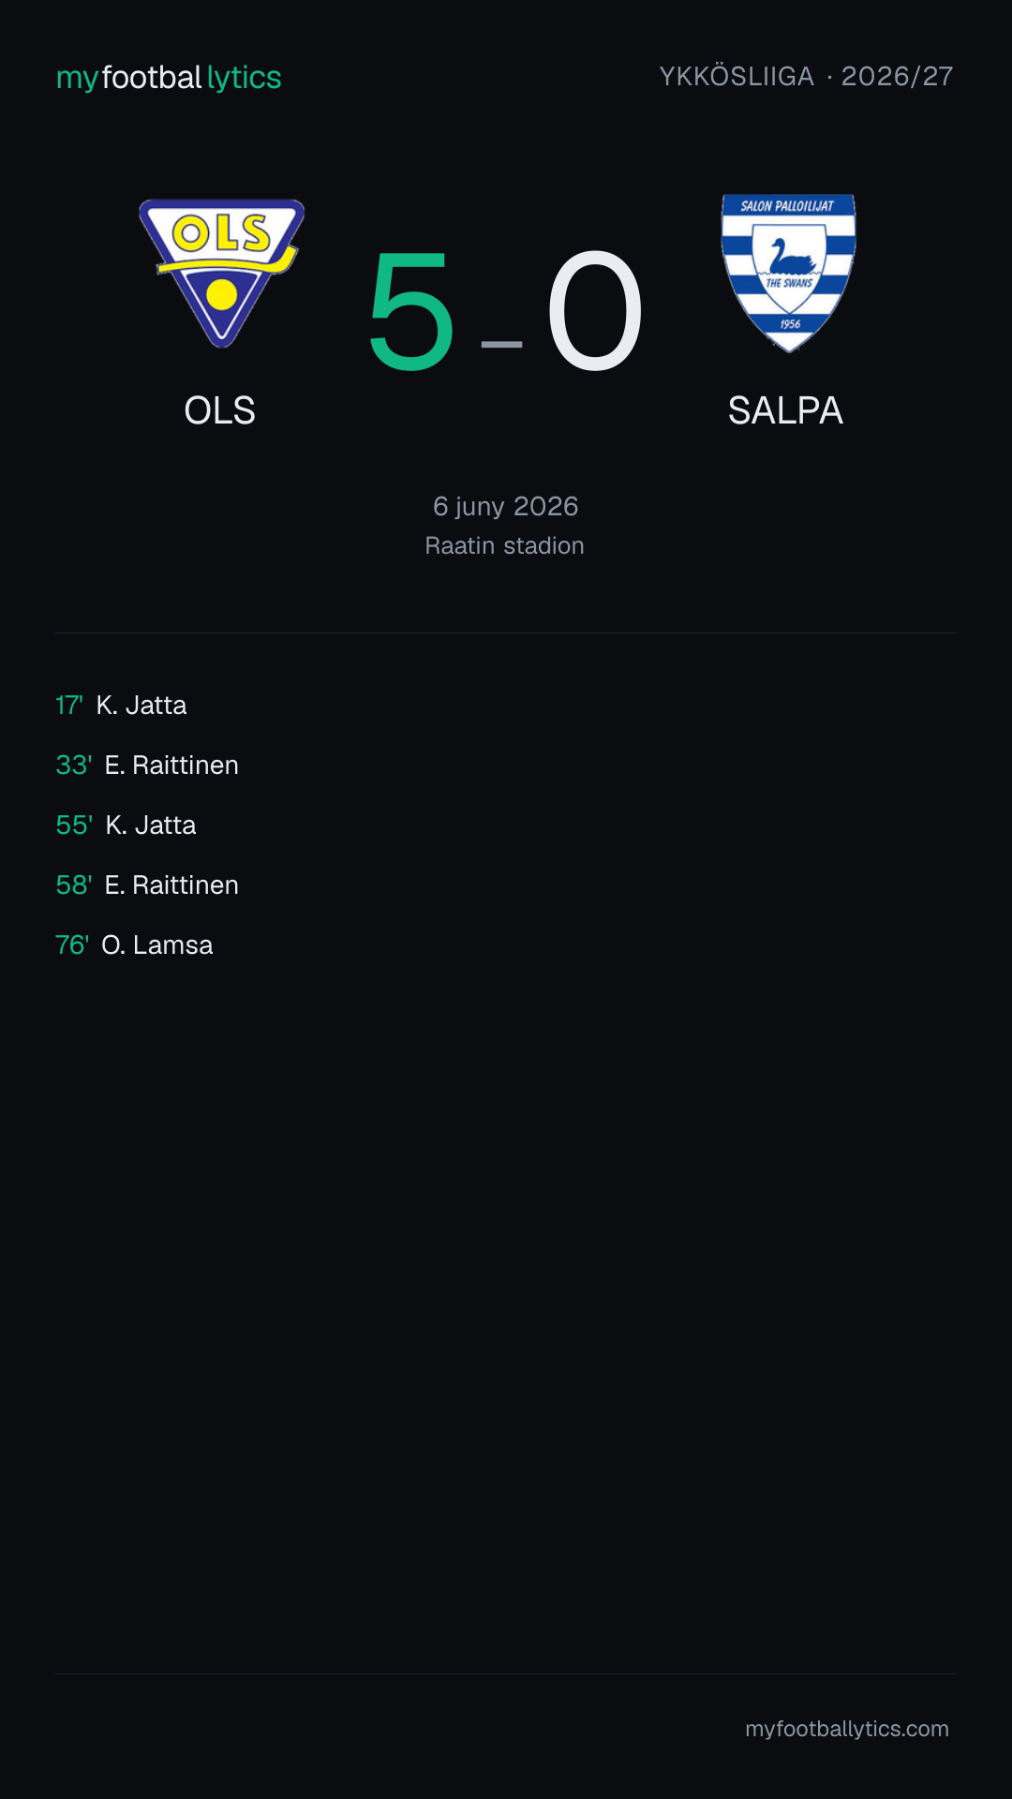Select K. Jatta's 55' goal entry

click(x=126, y=825)
